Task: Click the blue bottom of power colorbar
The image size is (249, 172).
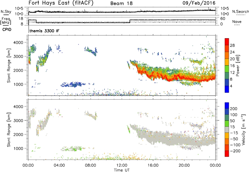Action: (227, 89)
